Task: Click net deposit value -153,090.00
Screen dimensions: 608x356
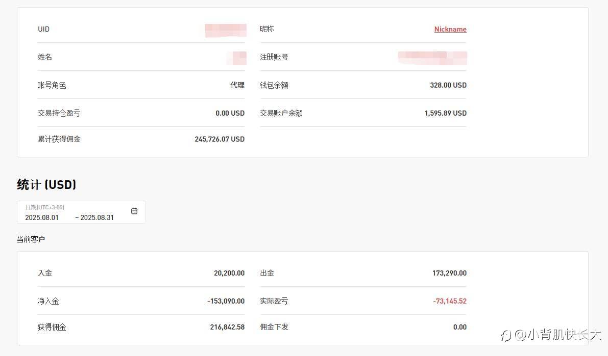Action: point(226,301)
